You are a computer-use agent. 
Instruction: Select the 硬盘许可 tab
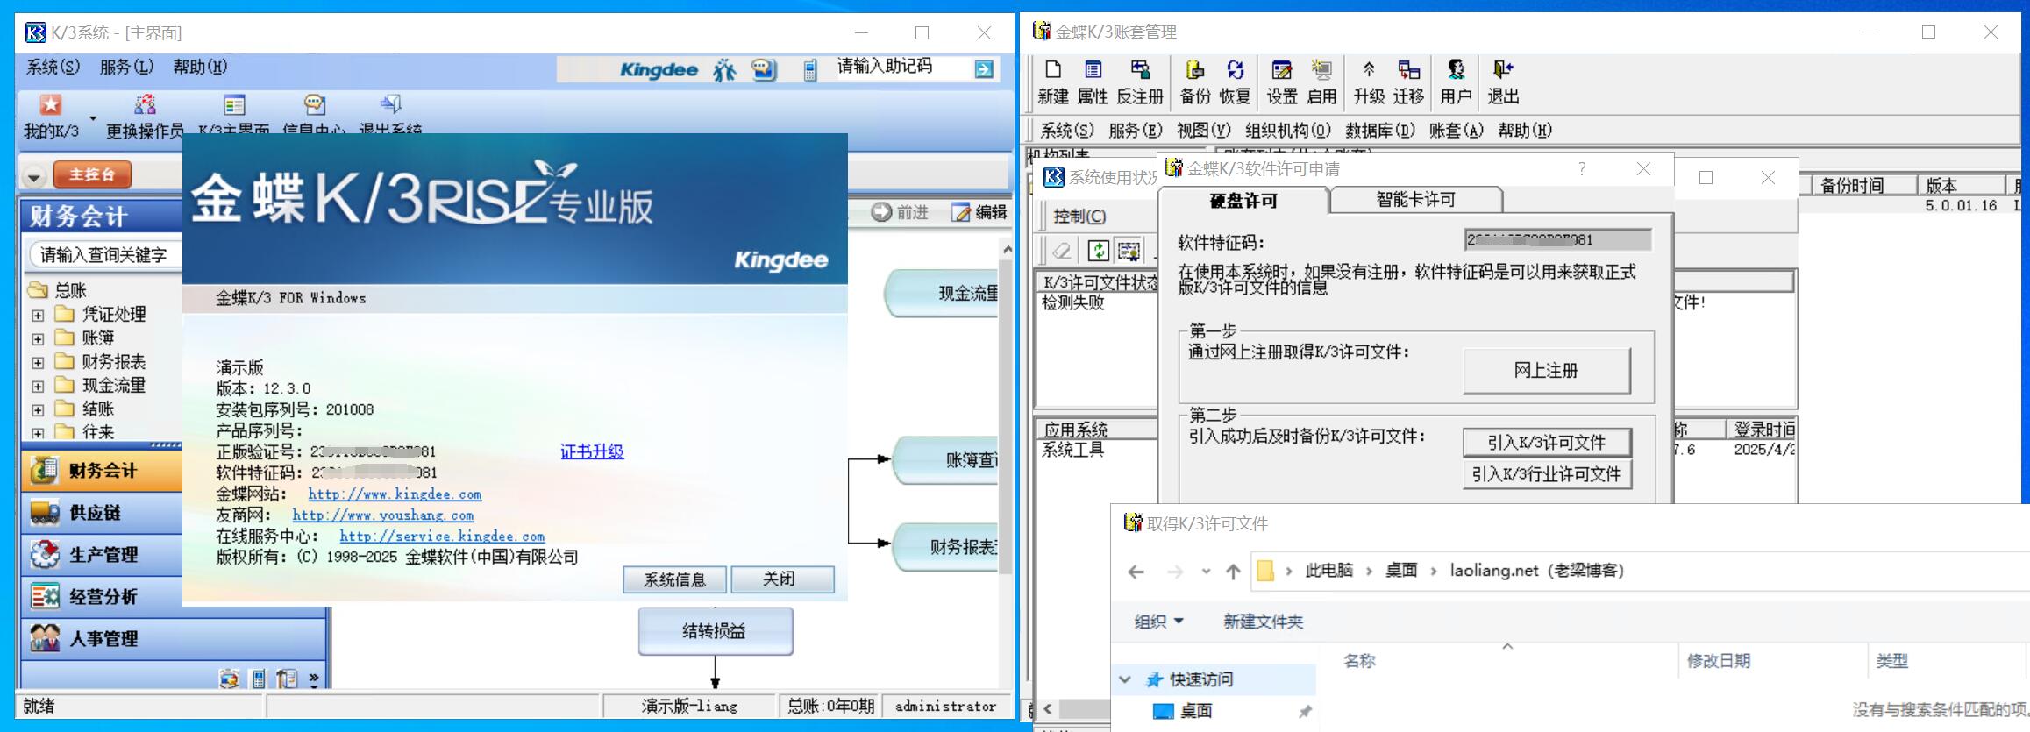tap(1243, 201)
